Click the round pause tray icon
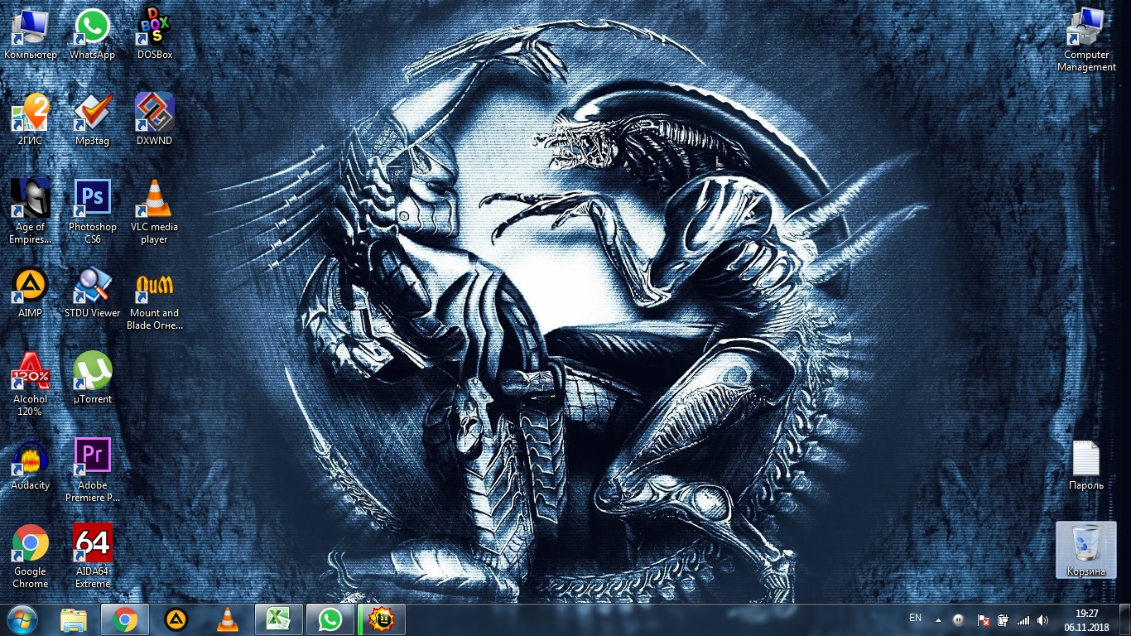Screen dimensions: 1131x636 959,619
